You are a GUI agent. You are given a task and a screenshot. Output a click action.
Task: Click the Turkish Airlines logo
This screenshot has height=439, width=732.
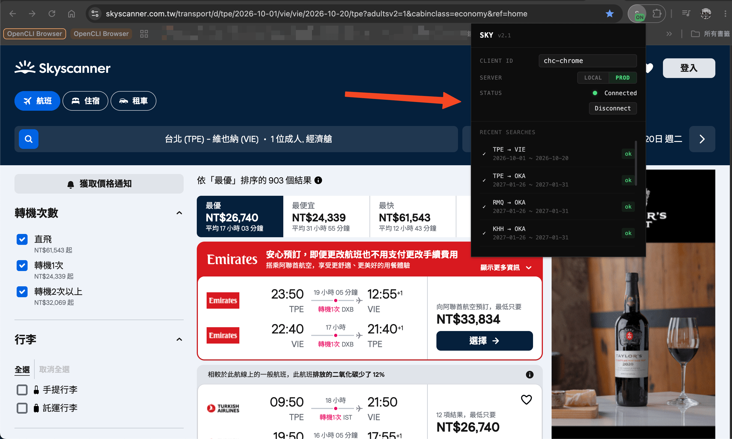coord(223,408)
